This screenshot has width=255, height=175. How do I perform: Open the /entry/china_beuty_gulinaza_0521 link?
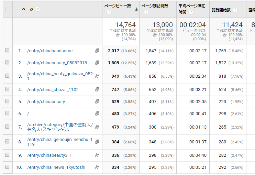[60, 76]
